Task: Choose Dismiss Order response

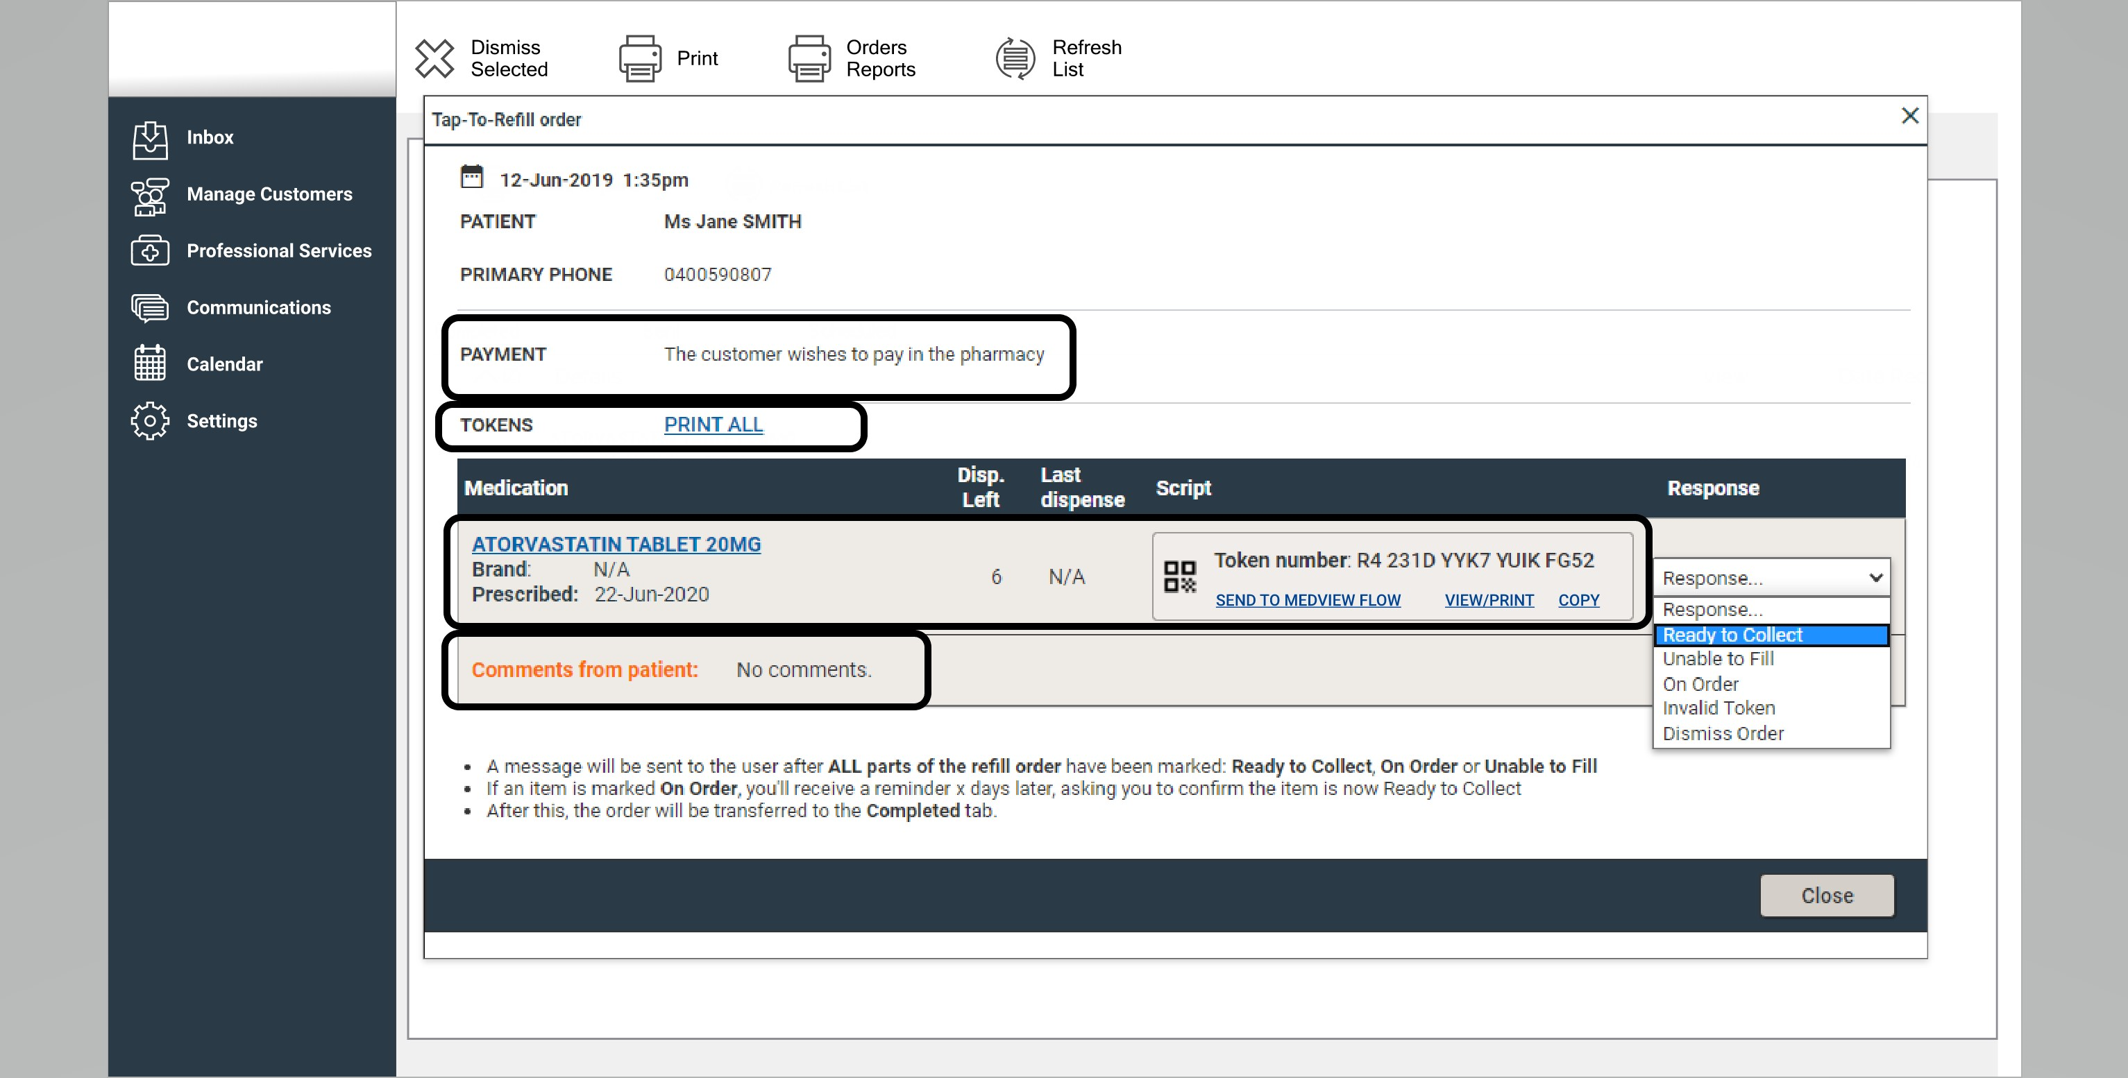Action: [1771, 734]
